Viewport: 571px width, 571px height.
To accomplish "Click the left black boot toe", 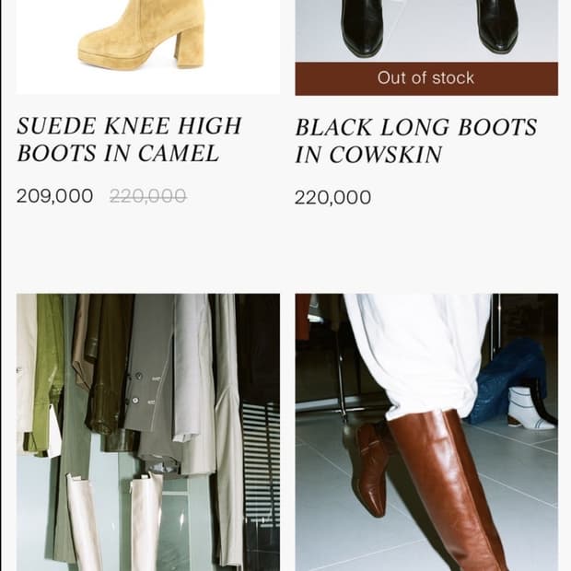I will tap(362, 40).
